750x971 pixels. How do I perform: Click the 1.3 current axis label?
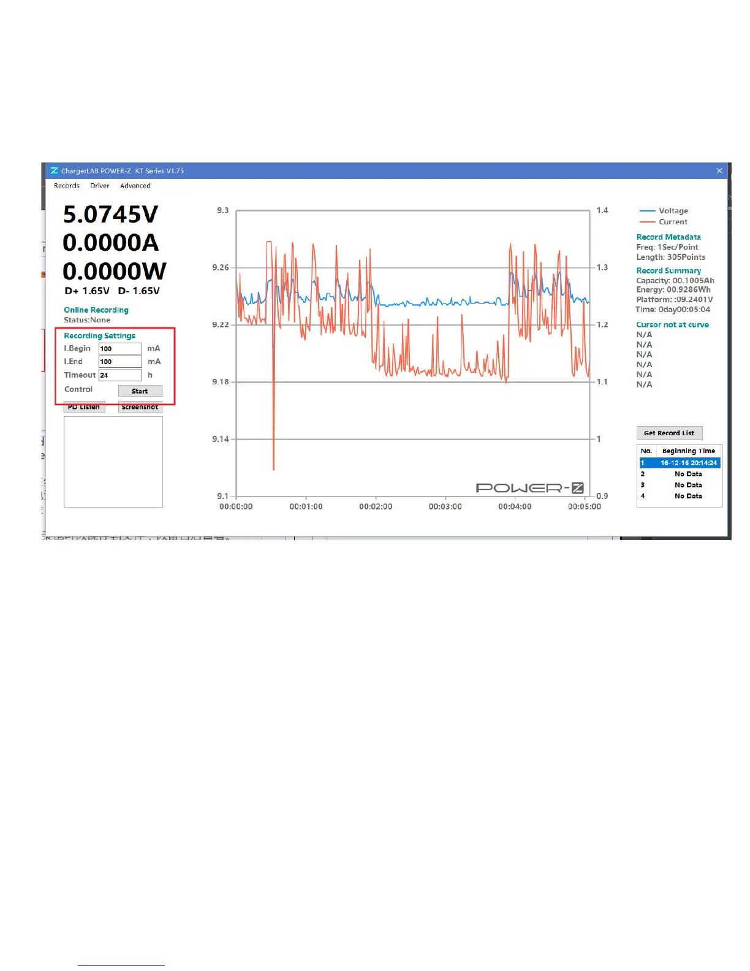(x=602, y=268)
